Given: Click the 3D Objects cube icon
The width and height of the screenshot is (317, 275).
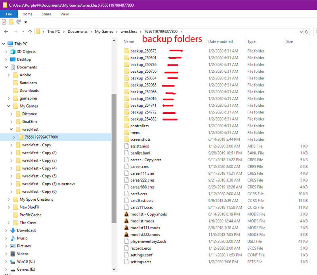Looking at the screenshot, I should pyautogui.click(x=13, y=52).
